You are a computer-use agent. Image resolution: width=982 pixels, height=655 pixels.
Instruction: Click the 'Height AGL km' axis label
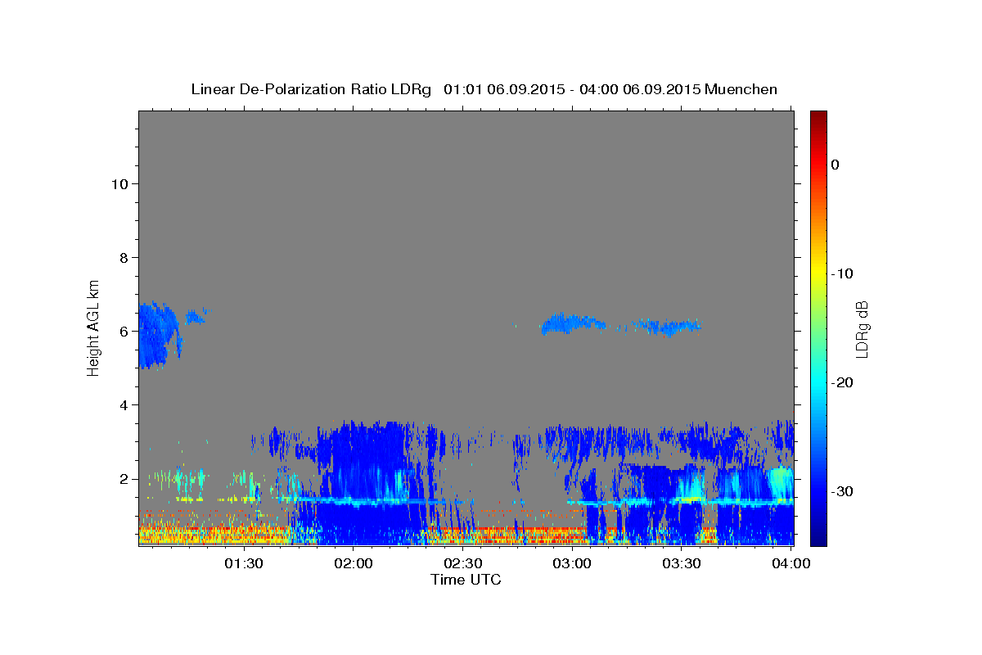[x=94, y=327]
